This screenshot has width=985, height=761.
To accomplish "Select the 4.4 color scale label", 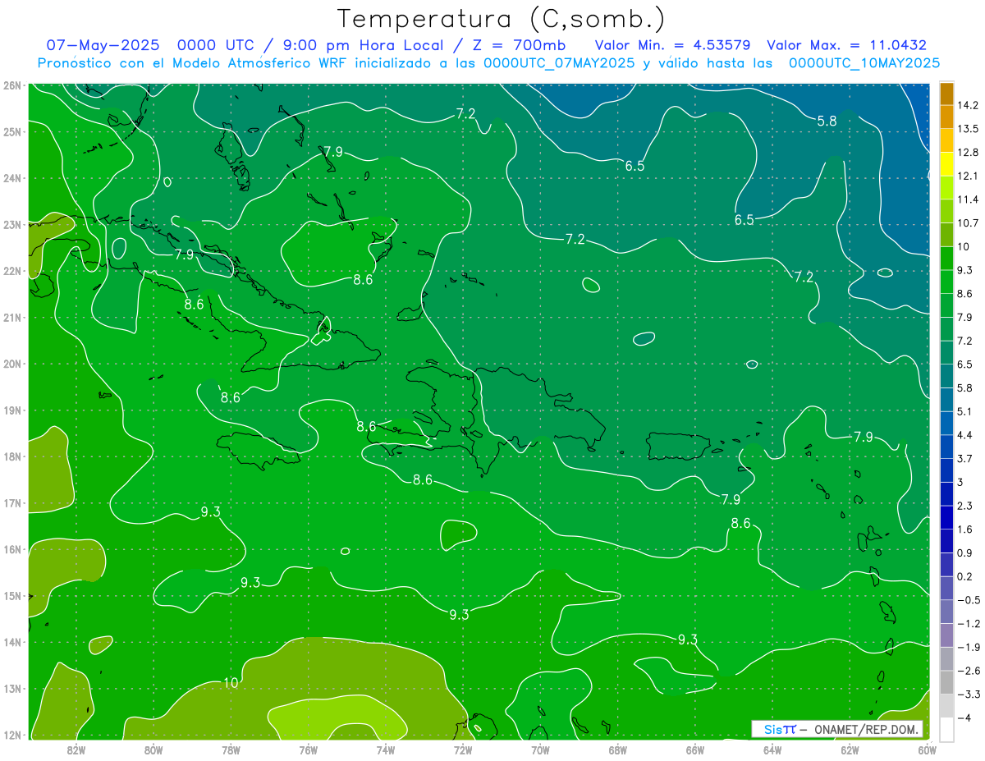I will coord(965,435).
